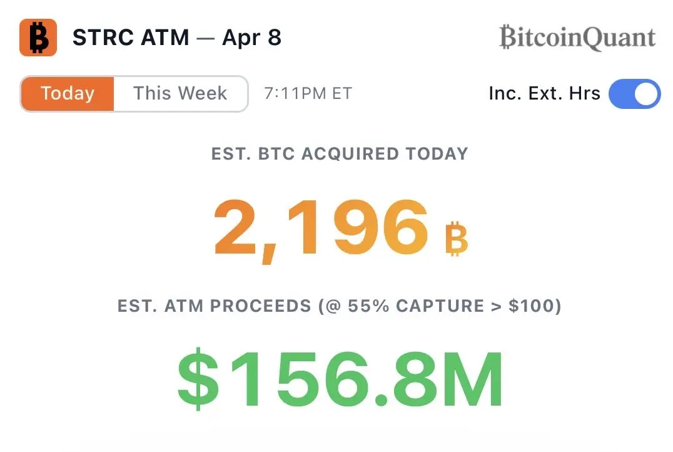Click the dash between STRC ATM and Apr 8
This screenshot has width=673, height=452.
(x=205, y=38)
